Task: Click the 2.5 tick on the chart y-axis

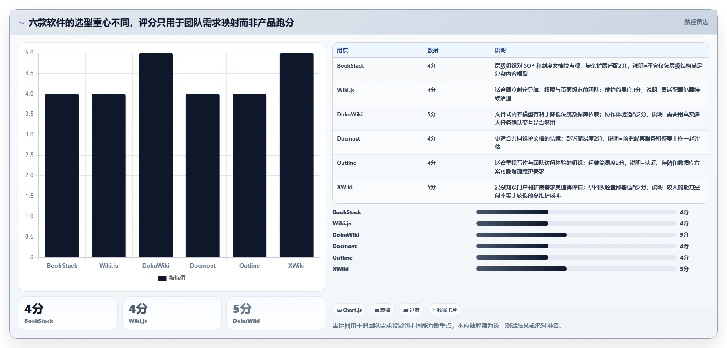Action: (29, 155)
